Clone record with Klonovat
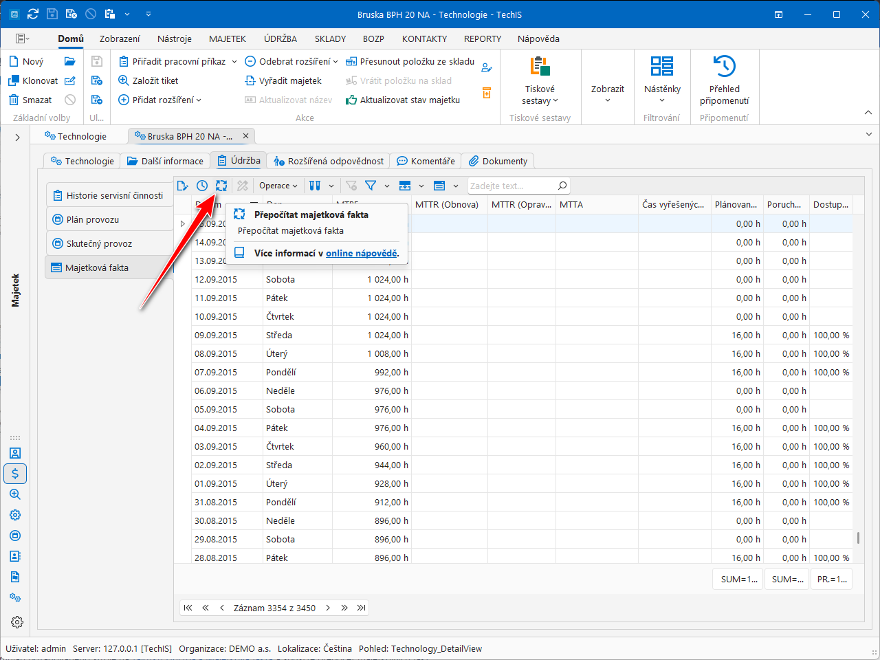Image resolution: width=880 pixels, height=660 pixels. click(x=33, y=80)
